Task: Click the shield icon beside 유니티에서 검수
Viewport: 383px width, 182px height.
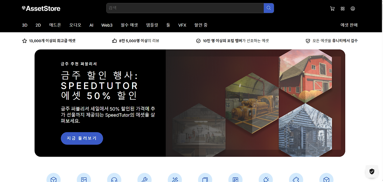Action: tap(308, 41)
